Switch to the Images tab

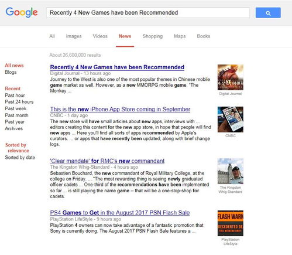pos(74,36)
